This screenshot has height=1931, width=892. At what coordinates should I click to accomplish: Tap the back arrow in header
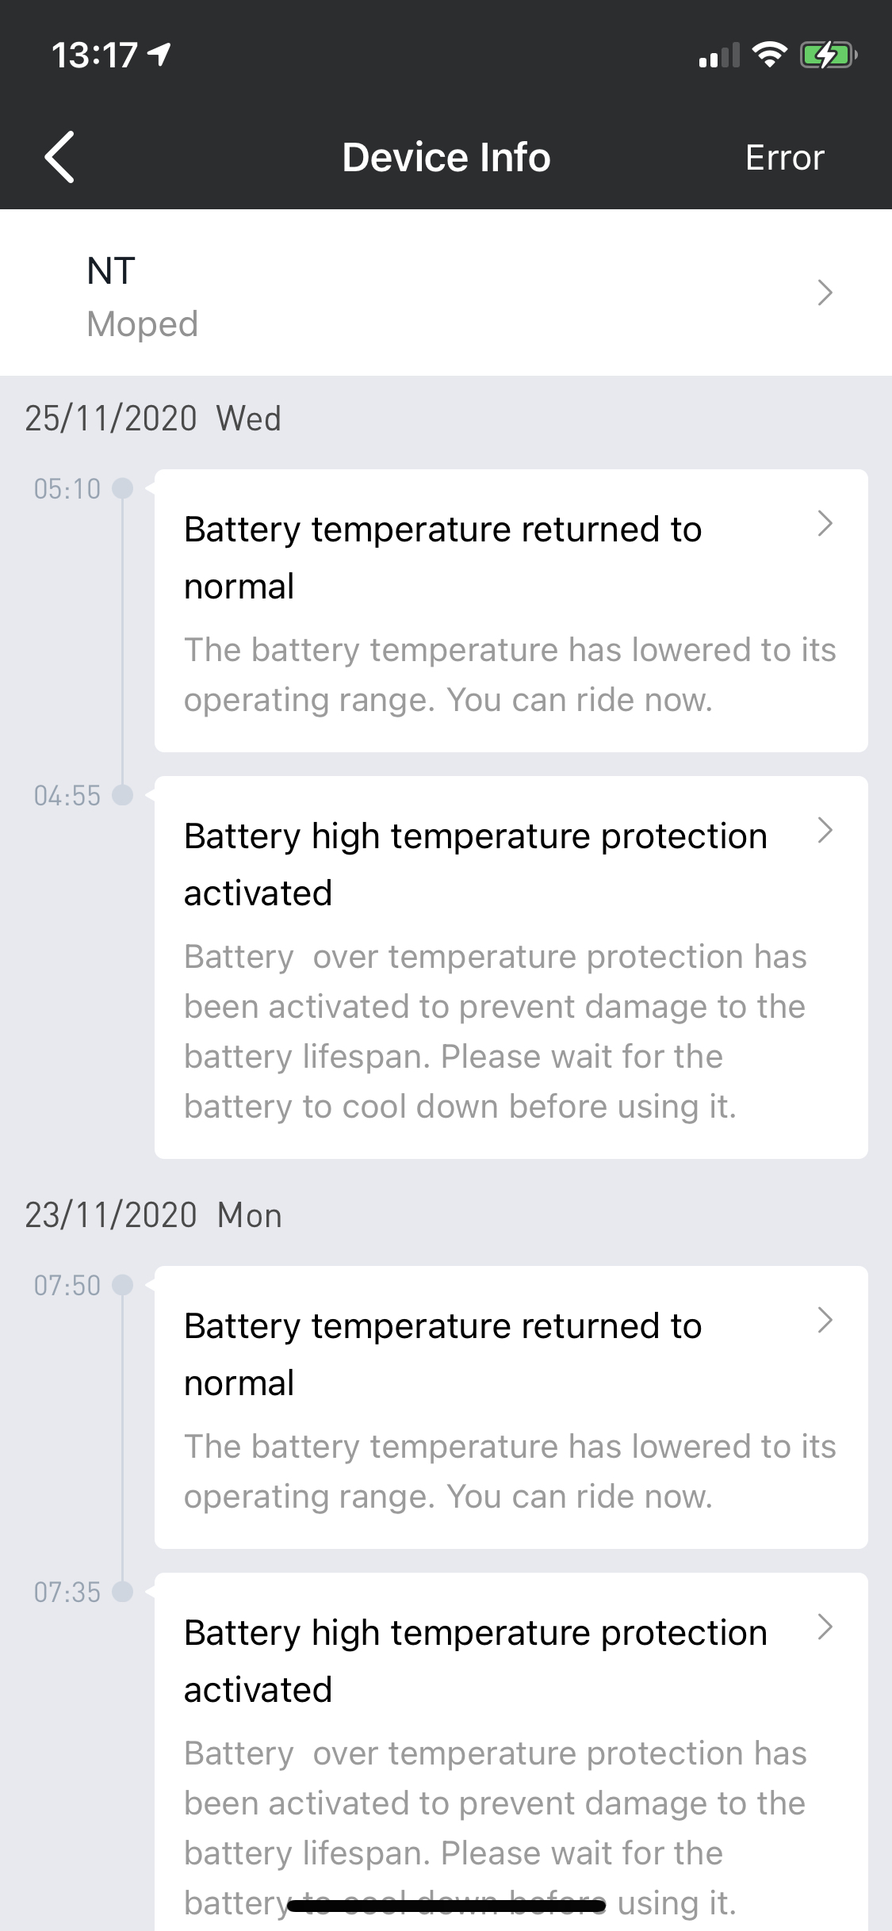point(59,157)
